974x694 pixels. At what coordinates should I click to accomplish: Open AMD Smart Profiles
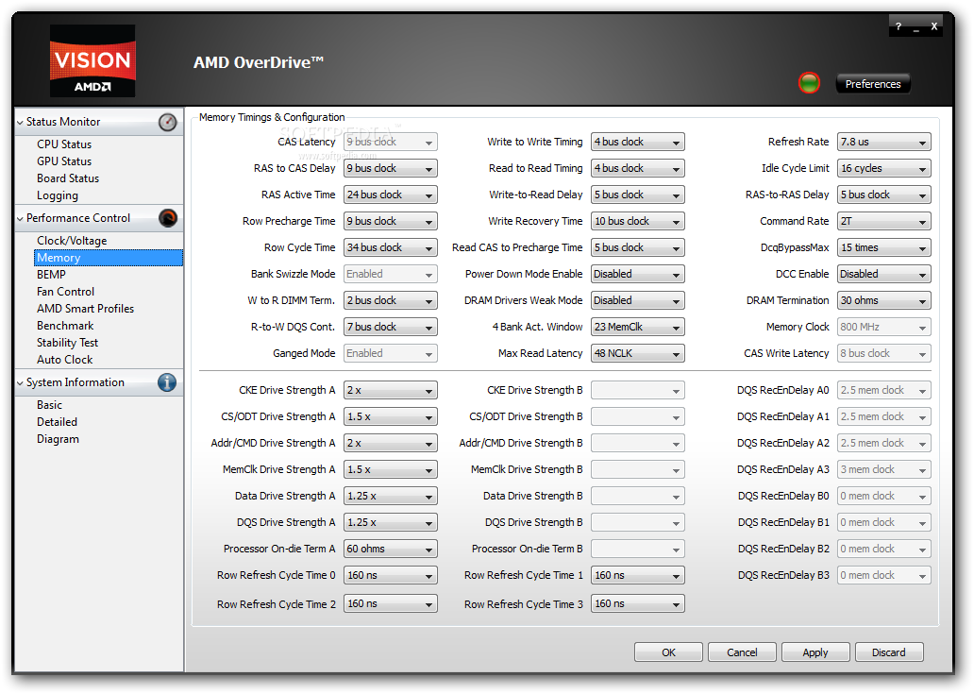pos(85,309)
